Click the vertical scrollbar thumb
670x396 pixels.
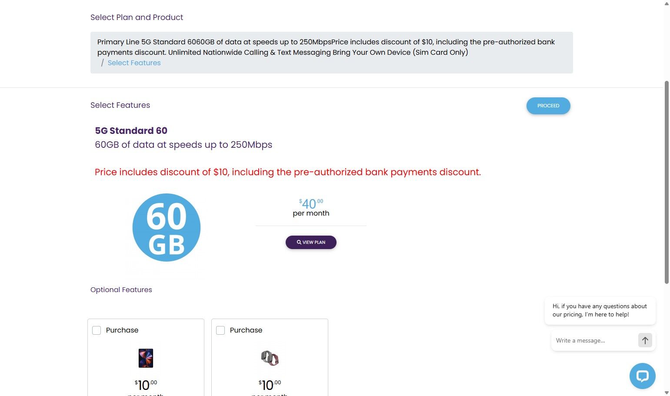tap(667, 182)
